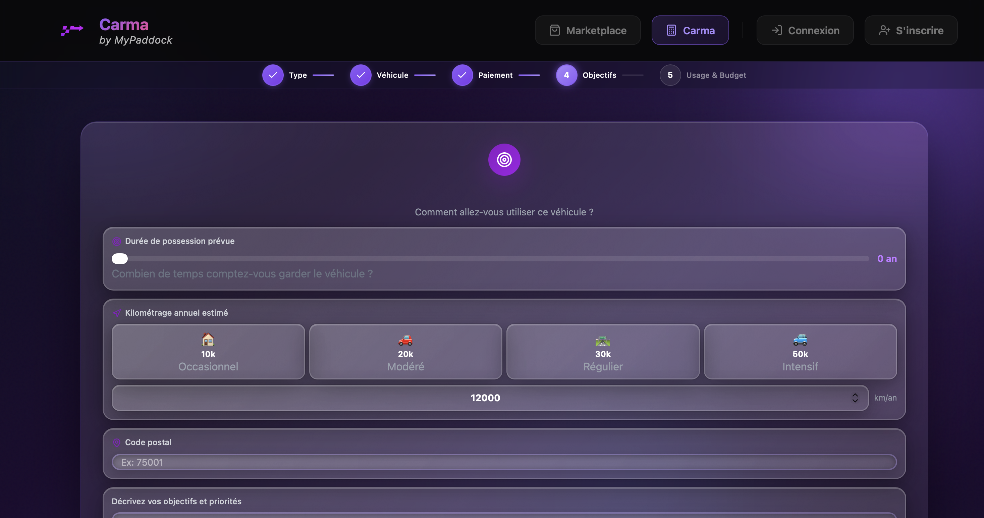Select the 30k Régulier mileage option
The height and width of the screenshot is (518, 984).
(x=603, y=352)
